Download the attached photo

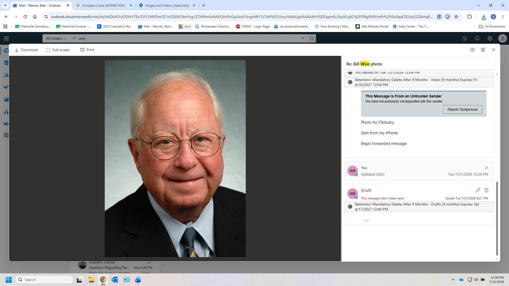click(x=26, y=50)
